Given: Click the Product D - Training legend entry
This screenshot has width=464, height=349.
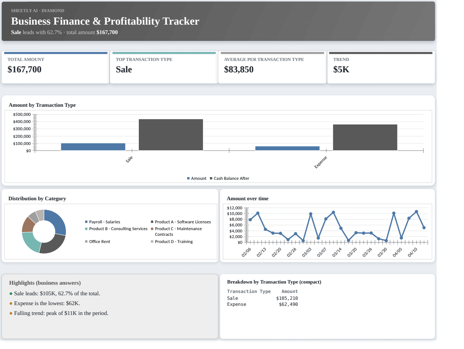Looking at the screenshot, I should pyautogui.click(x=172, y=241).
